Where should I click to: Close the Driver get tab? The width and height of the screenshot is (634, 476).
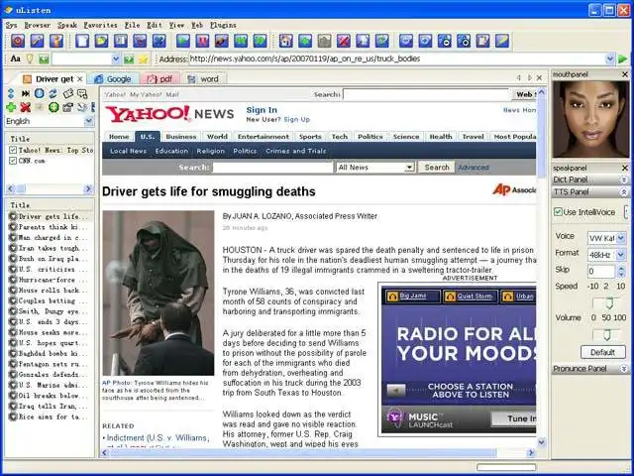pos(80,79)
